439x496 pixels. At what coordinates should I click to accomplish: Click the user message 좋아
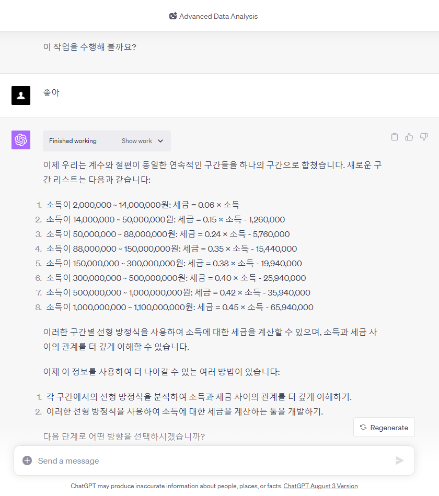coord(51,93)
